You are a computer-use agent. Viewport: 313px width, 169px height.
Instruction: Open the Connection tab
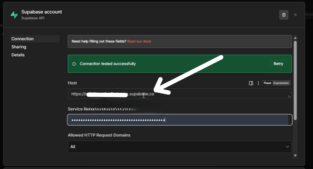[35, 39]
